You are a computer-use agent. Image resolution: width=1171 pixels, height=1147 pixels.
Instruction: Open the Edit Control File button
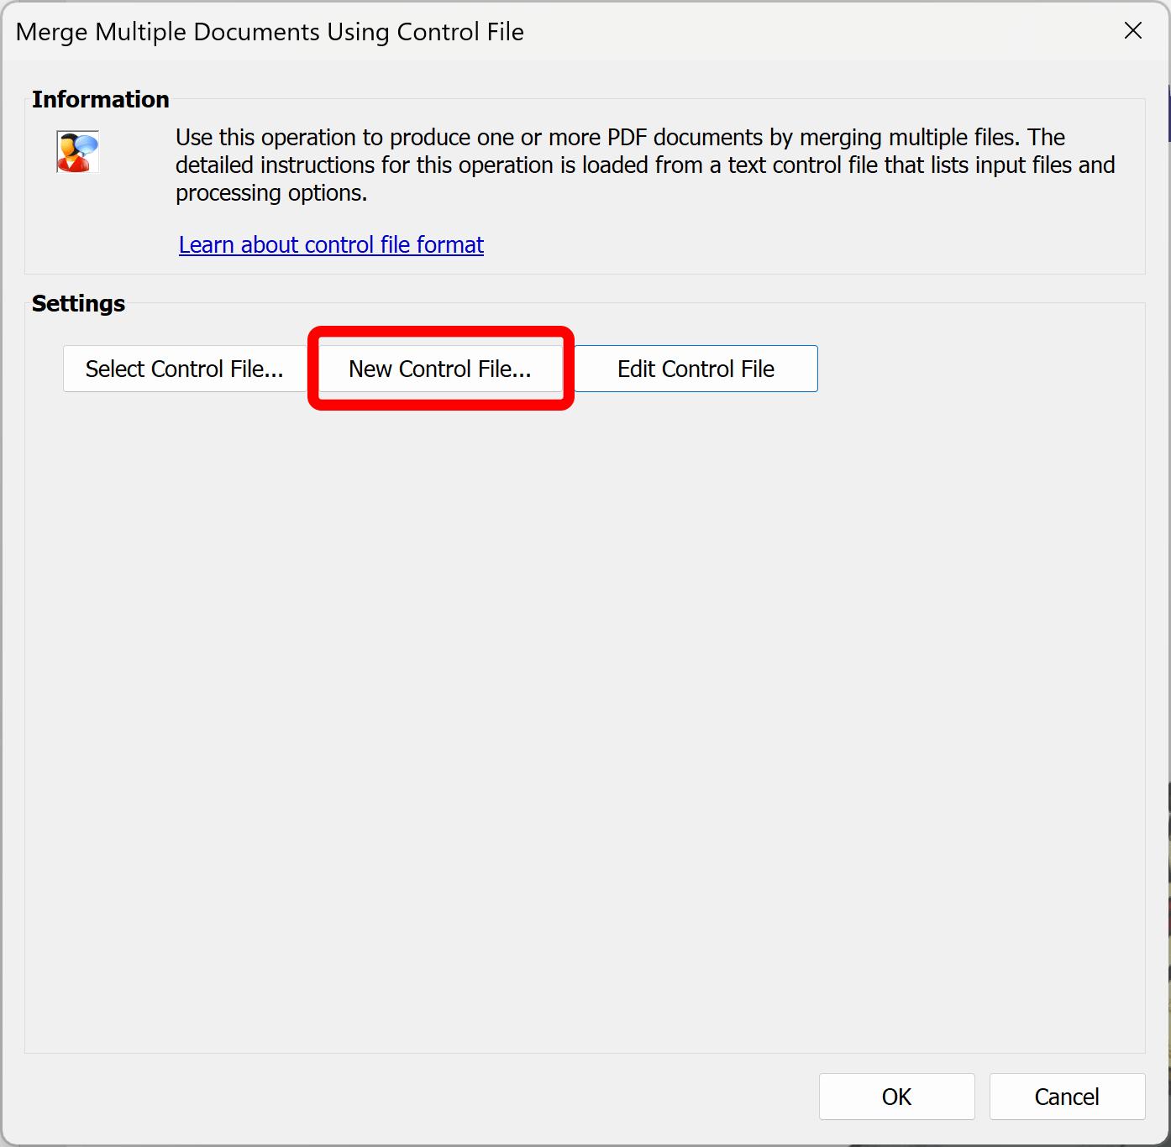click(x=696, y=369)
